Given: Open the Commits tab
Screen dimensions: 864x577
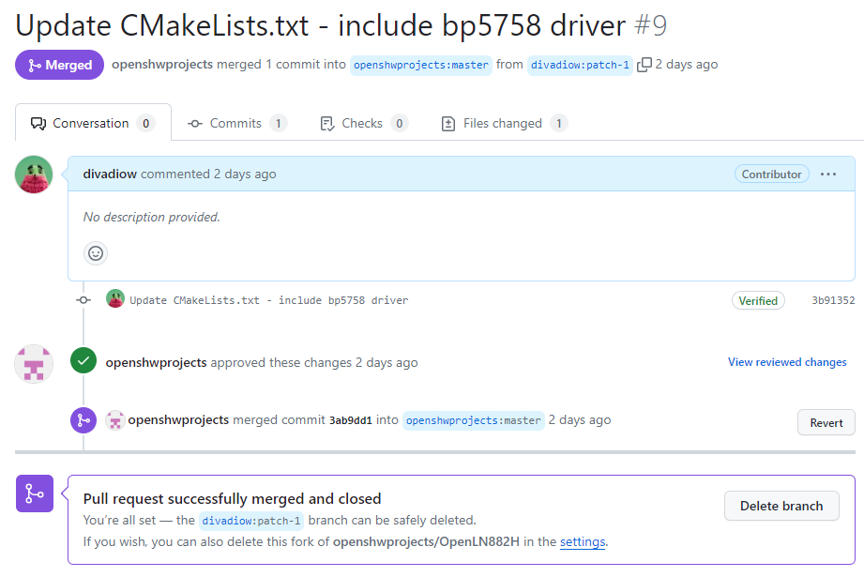Looking at the screenshot, I should tap(237, 124).
